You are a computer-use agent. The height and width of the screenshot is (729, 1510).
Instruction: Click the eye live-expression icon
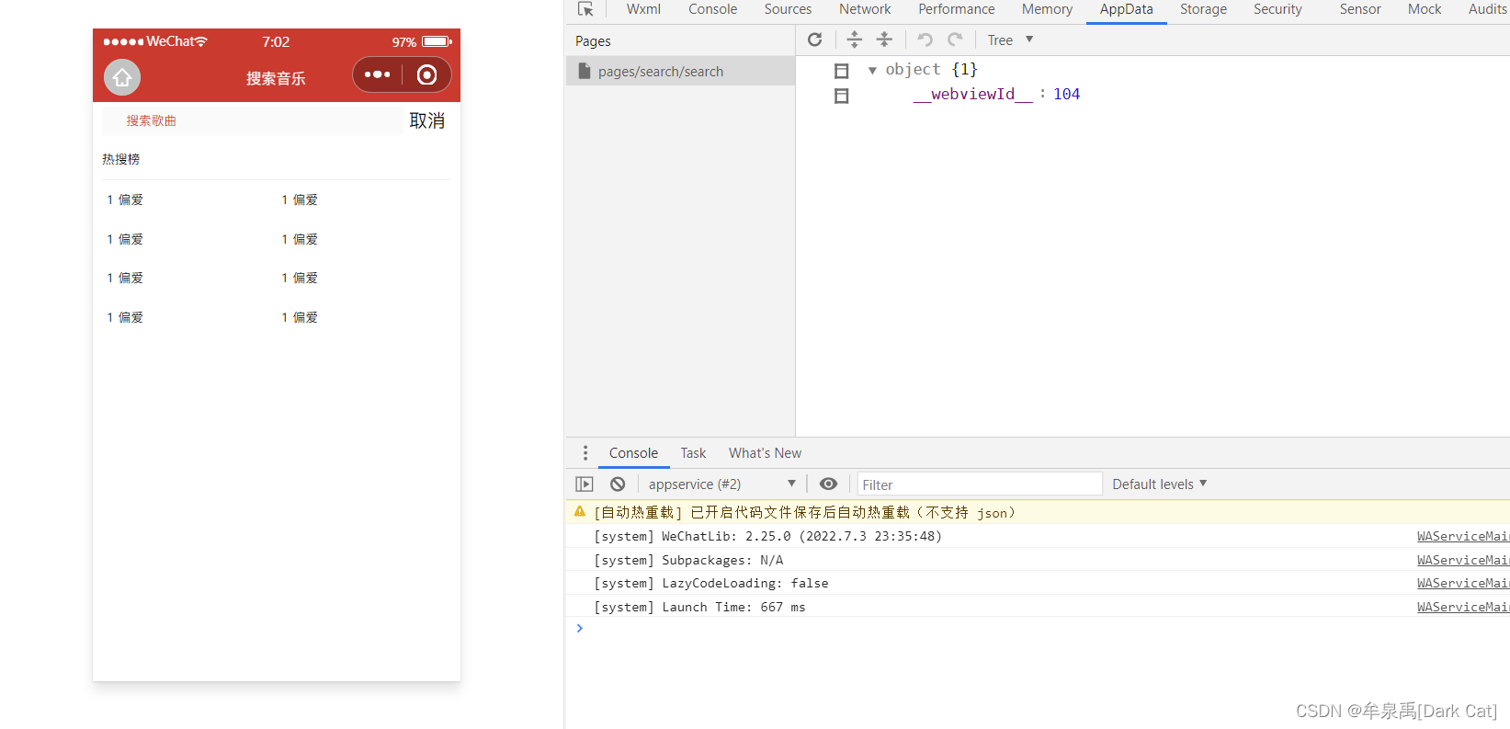(x=828, y=484)
